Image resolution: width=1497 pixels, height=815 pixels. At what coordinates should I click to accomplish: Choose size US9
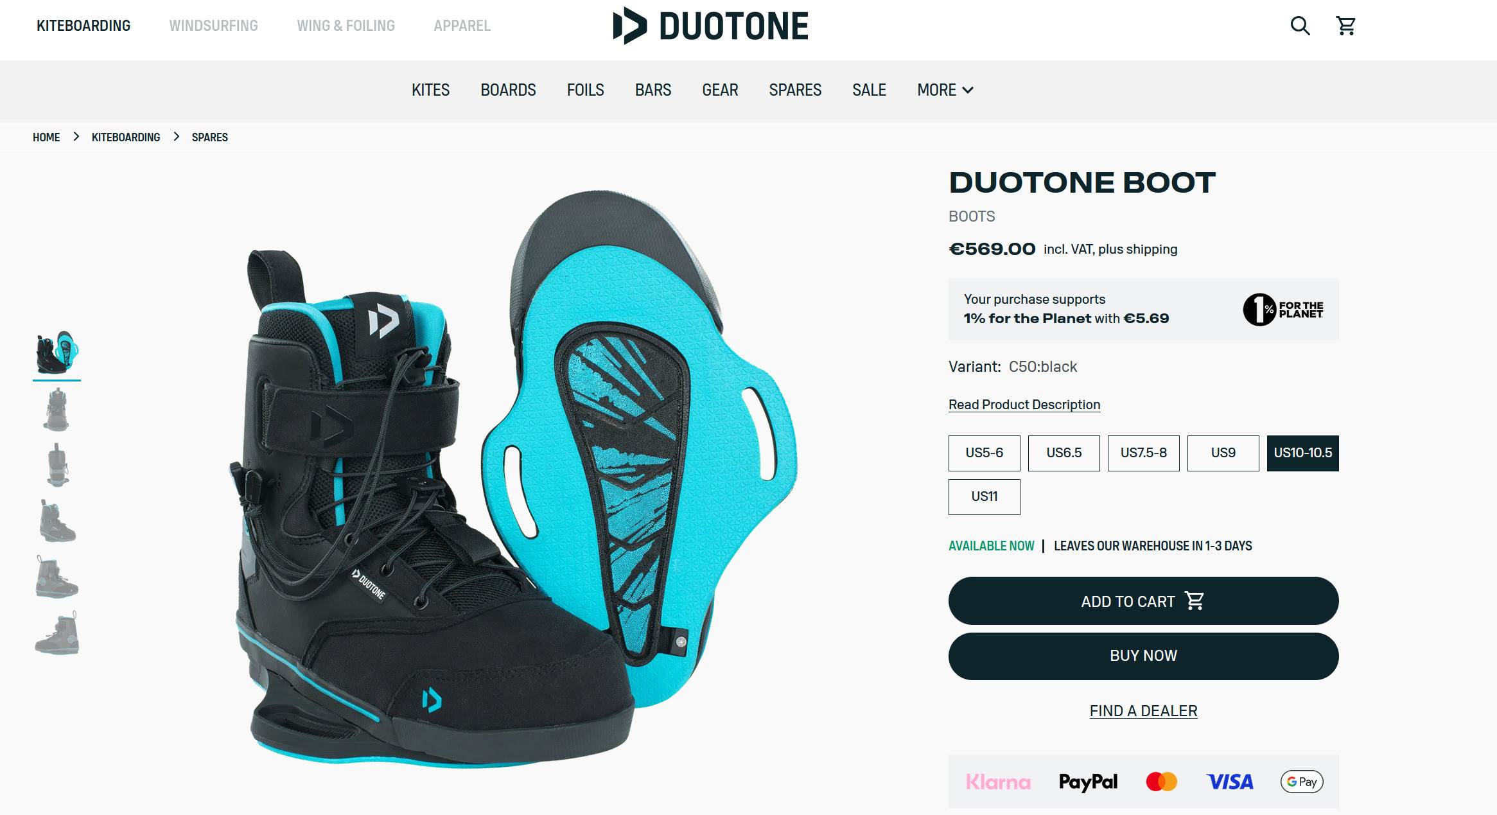tap(1223, 453)
